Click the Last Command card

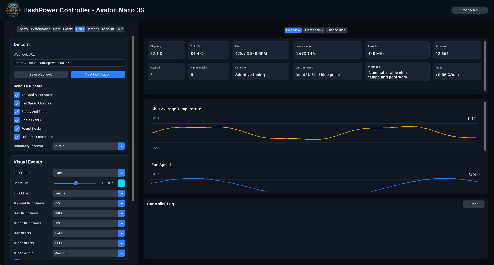327,71
